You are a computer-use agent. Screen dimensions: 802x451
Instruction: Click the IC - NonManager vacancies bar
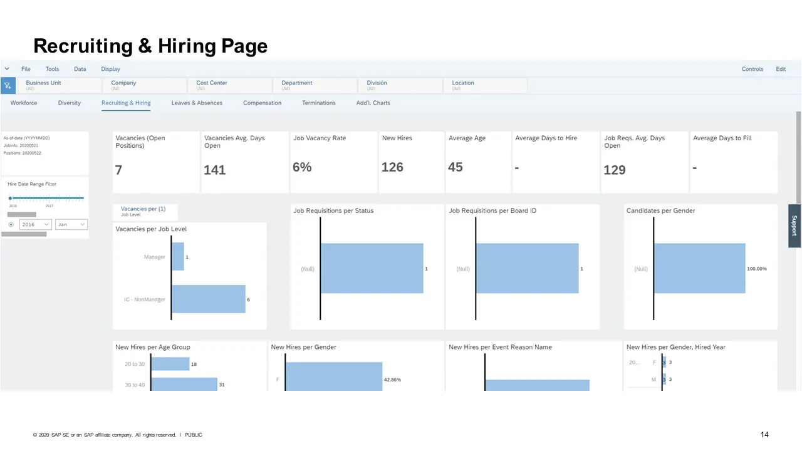click(x=208, y=299)
